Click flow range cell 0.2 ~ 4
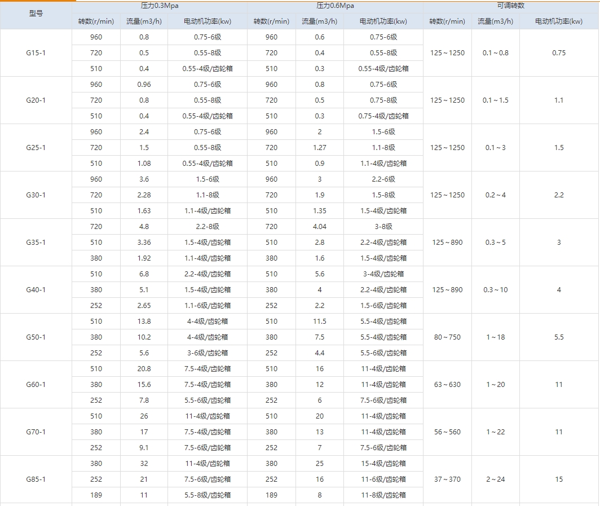 pyautogui.click(x=496, y=195)
